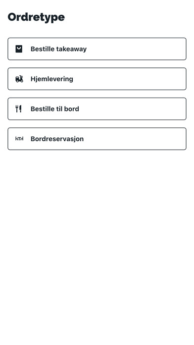Choose the first order type card

point(97,49)
